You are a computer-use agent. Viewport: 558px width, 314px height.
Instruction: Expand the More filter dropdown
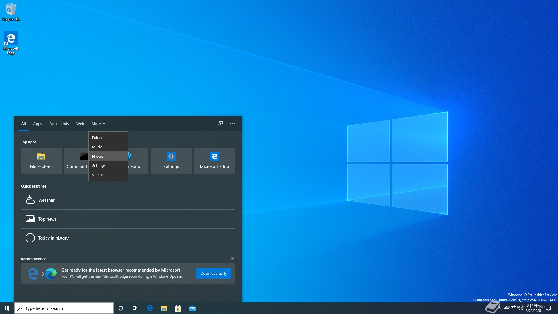pyautogui.click(x=99, y=124)
